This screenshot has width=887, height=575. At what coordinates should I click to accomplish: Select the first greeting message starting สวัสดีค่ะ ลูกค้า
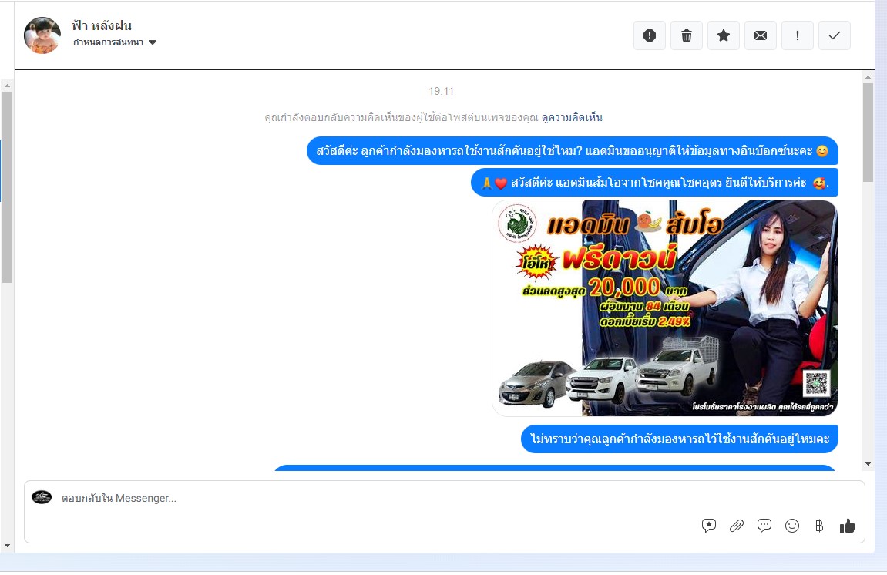(x=573, y=151)
